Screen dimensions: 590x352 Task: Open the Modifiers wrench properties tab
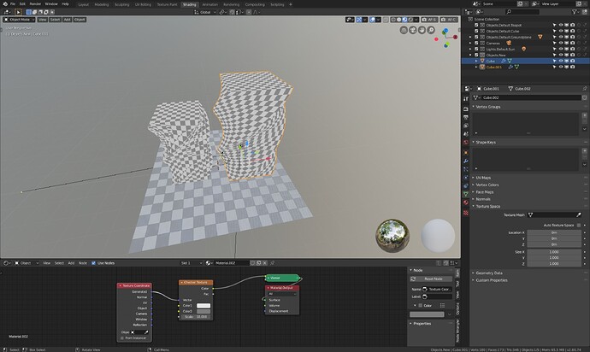pyautogui.click(x=466, y=161)
